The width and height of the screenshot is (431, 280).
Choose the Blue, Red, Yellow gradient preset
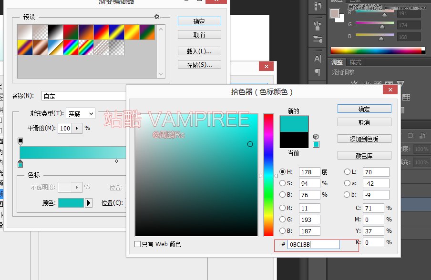click(101, 32)
